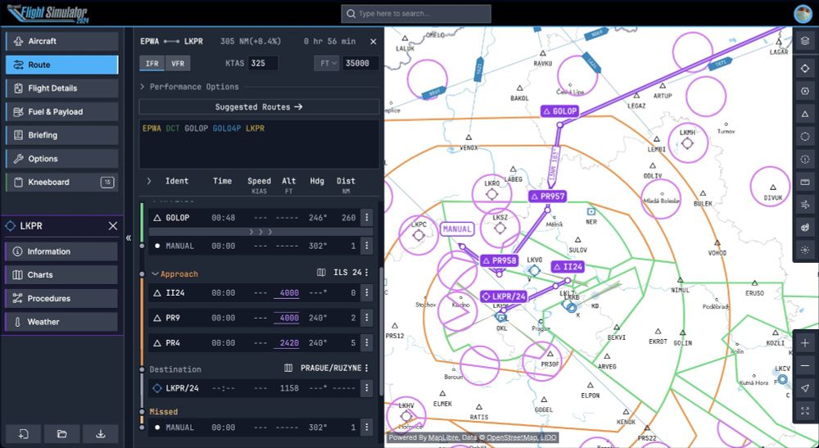Zoom out on the map

pos(805,365)
